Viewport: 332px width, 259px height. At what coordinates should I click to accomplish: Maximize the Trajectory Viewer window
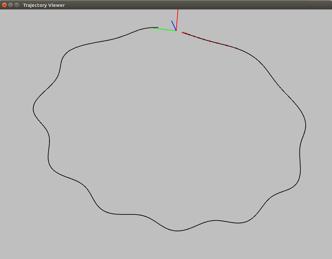pos(17,5)
